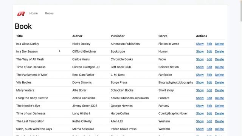Edit The Way of All Flesh
This screenshot has height=136, width=242.
[x=209, y=59]
